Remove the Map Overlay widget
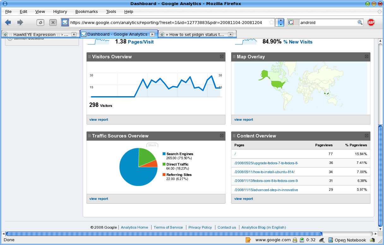This screenshot has height=245, width=384. pyautogui.click(x=366, y=56)
